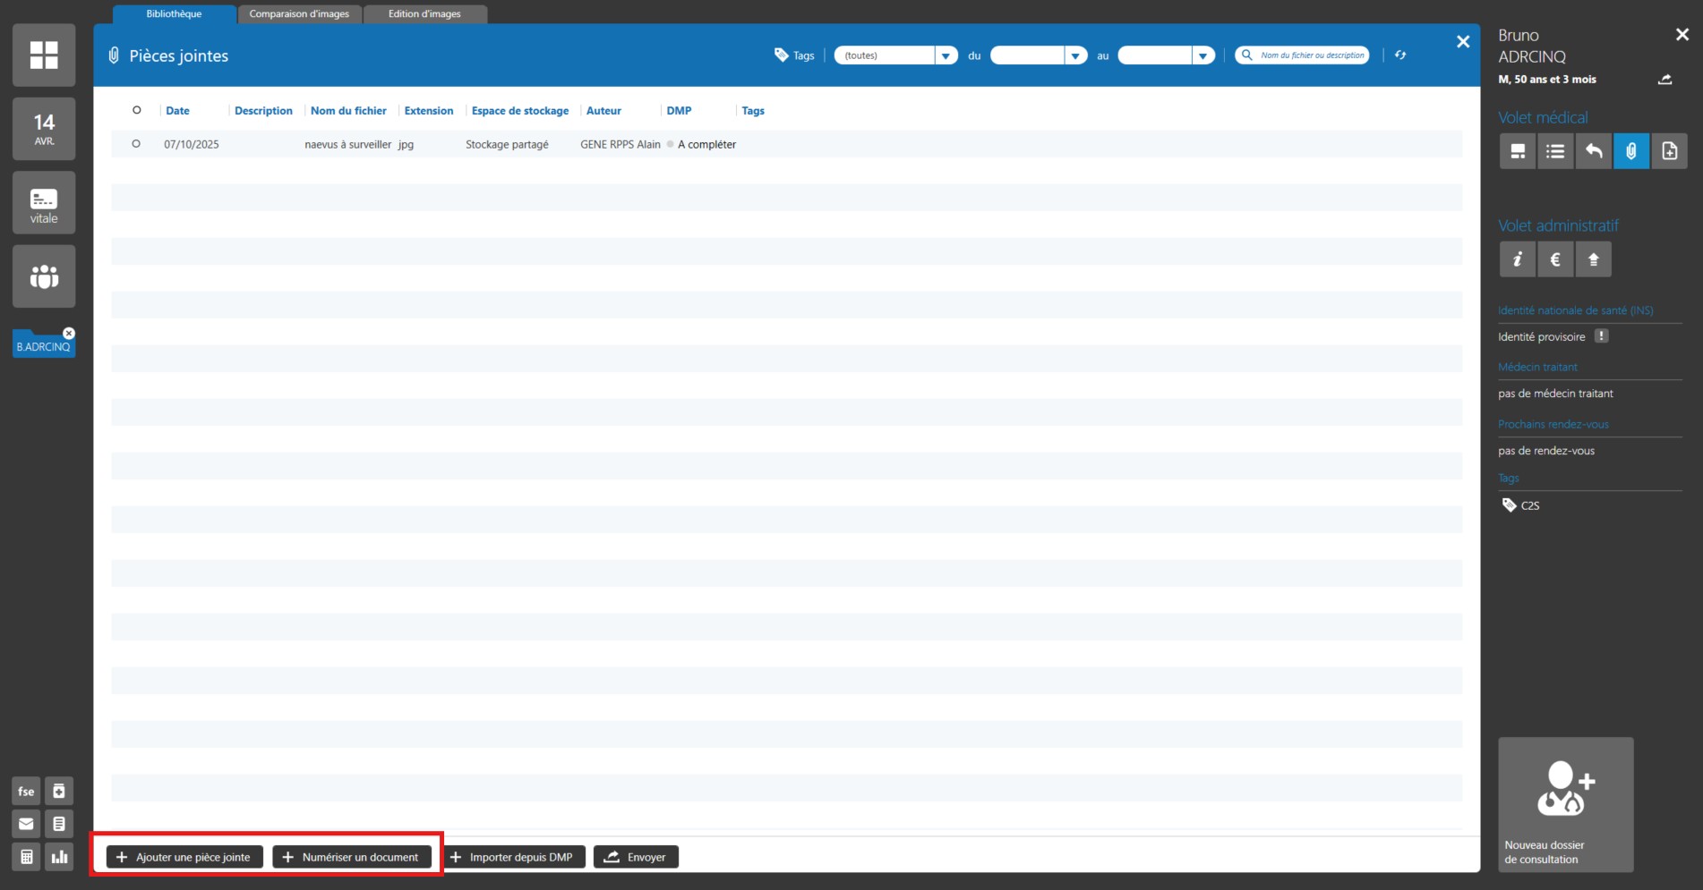Click the carte vitale reader icon
This screenshot has width=1703, height=890.
pos(44,203)
